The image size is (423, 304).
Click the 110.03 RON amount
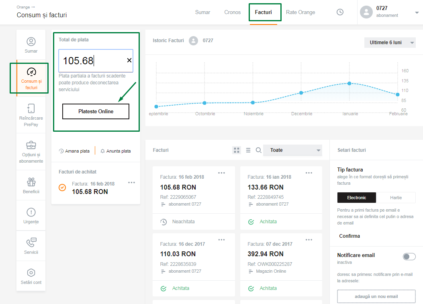click(178, 254)
